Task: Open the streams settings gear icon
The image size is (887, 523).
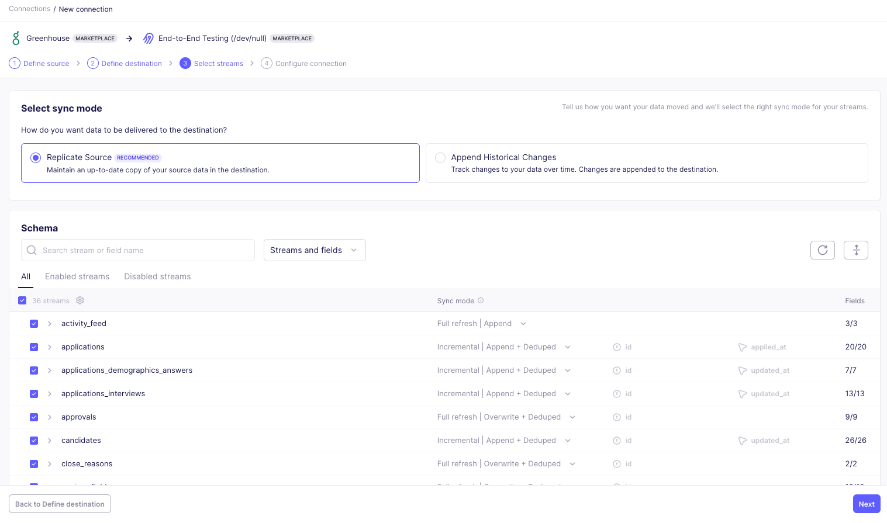Action: pyautogui.click(x=80, y=300)
